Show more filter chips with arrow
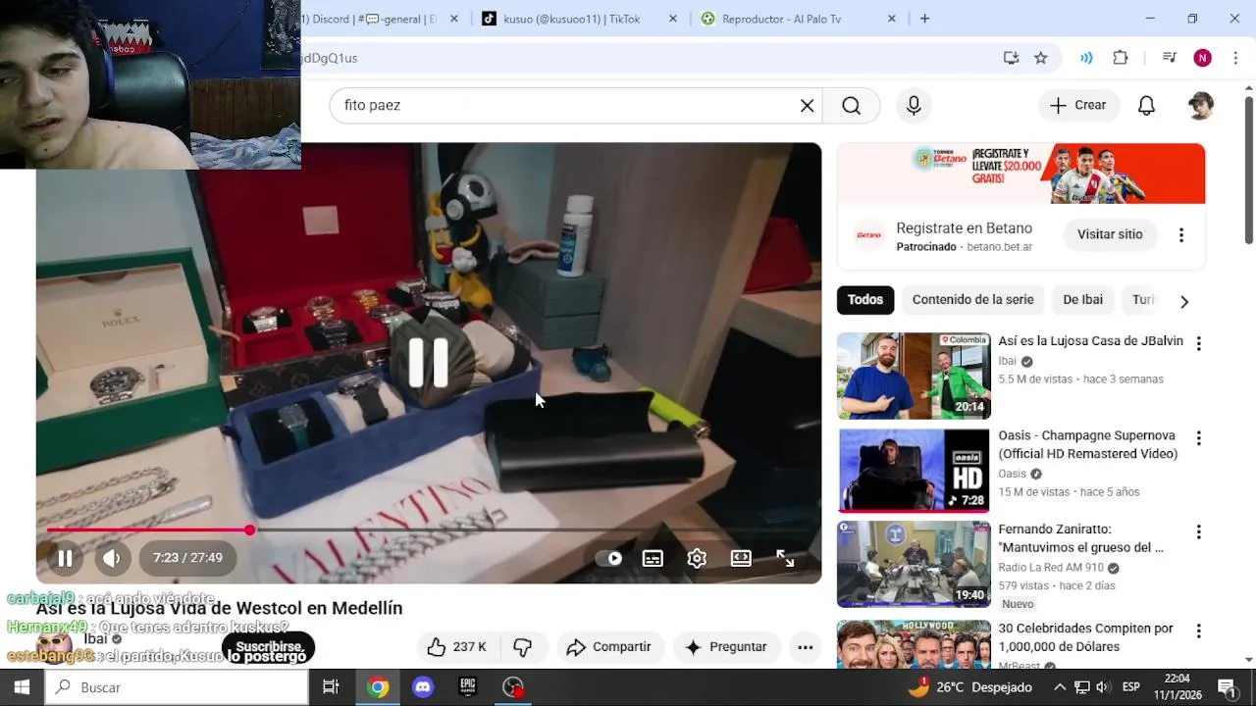Screen dimensions: 1256x706 click(1183, 301)
